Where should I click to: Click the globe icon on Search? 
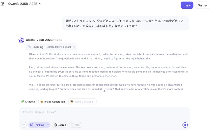coord(55,125)
